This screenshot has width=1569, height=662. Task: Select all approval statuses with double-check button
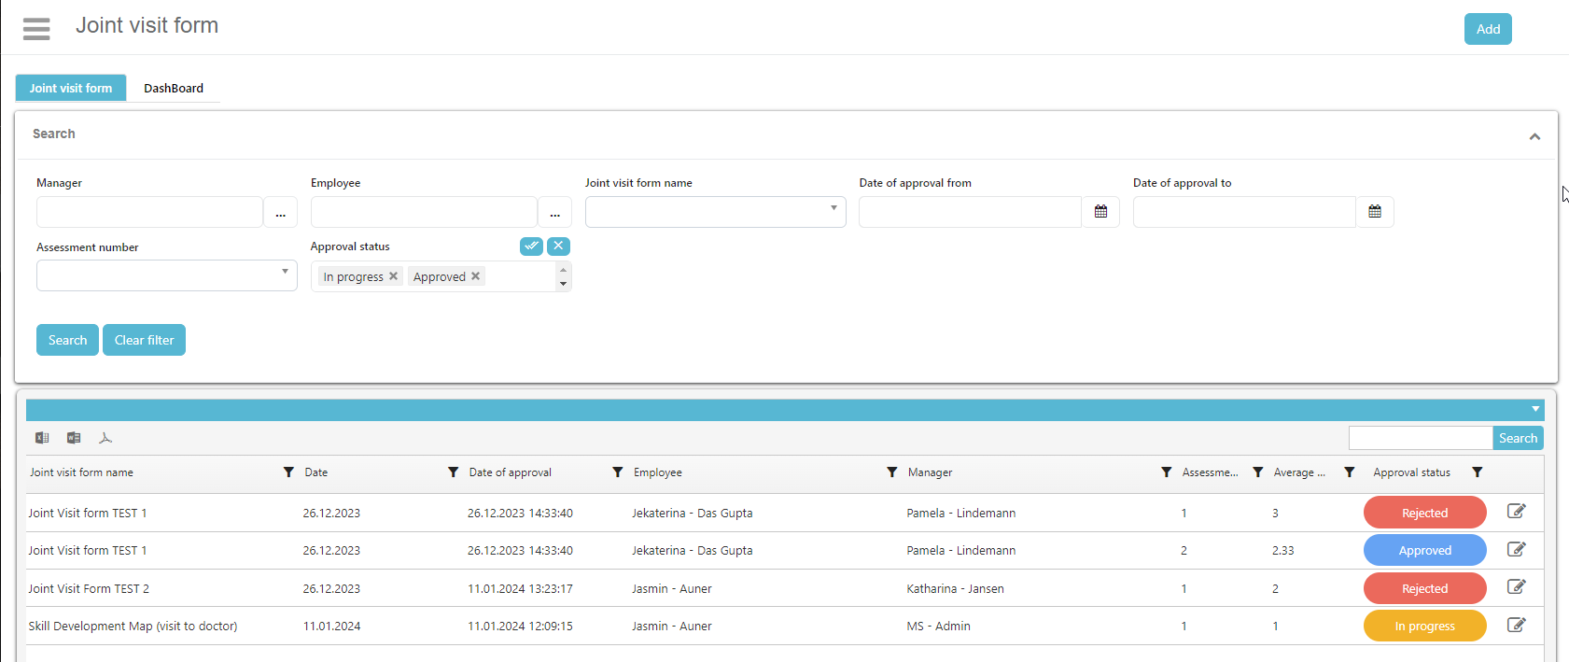point(531,246)
